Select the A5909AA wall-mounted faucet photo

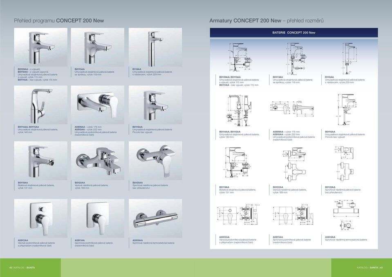pos(98,105)
